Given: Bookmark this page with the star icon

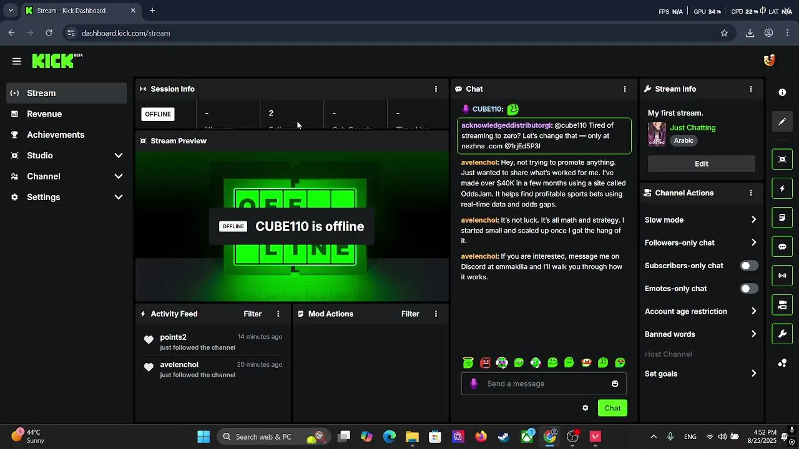Looking at the screenshot, I should click(x=724, y=33).
